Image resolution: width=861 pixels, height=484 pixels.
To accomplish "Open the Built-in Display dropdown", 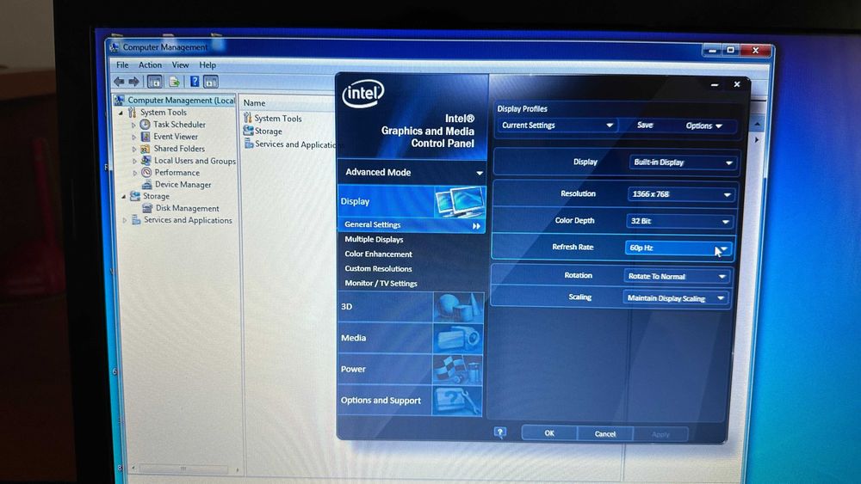I will pos(683,162).
